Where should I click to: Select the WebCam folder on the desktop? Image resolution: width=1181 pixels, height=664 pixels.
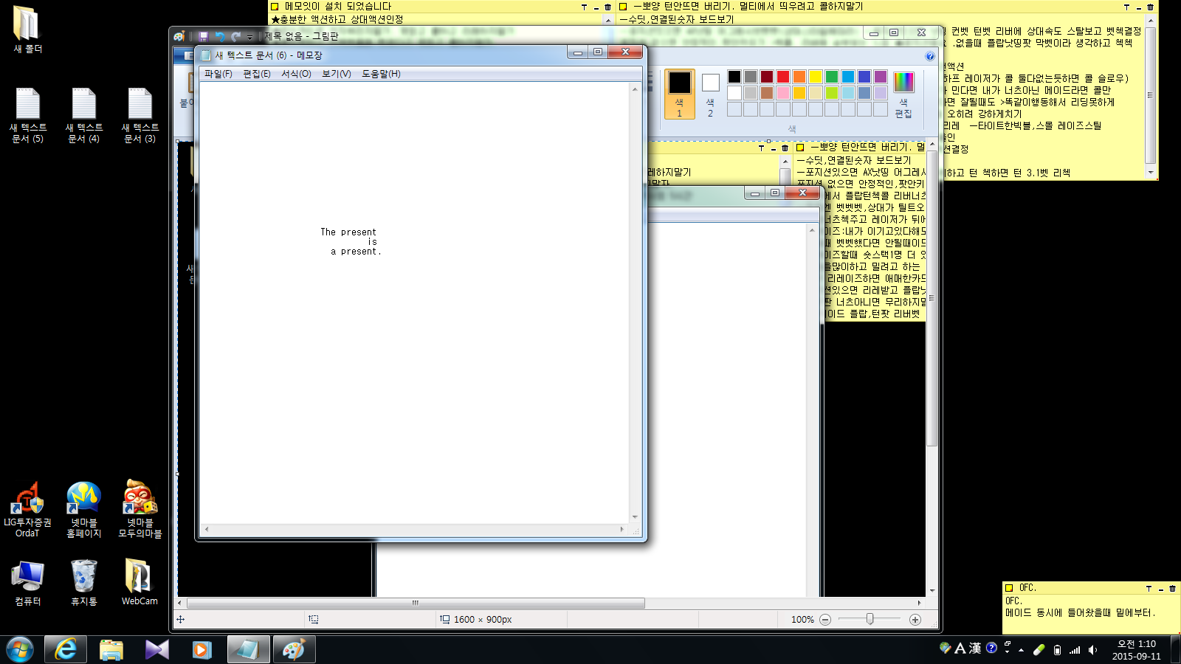click(140, 583)
